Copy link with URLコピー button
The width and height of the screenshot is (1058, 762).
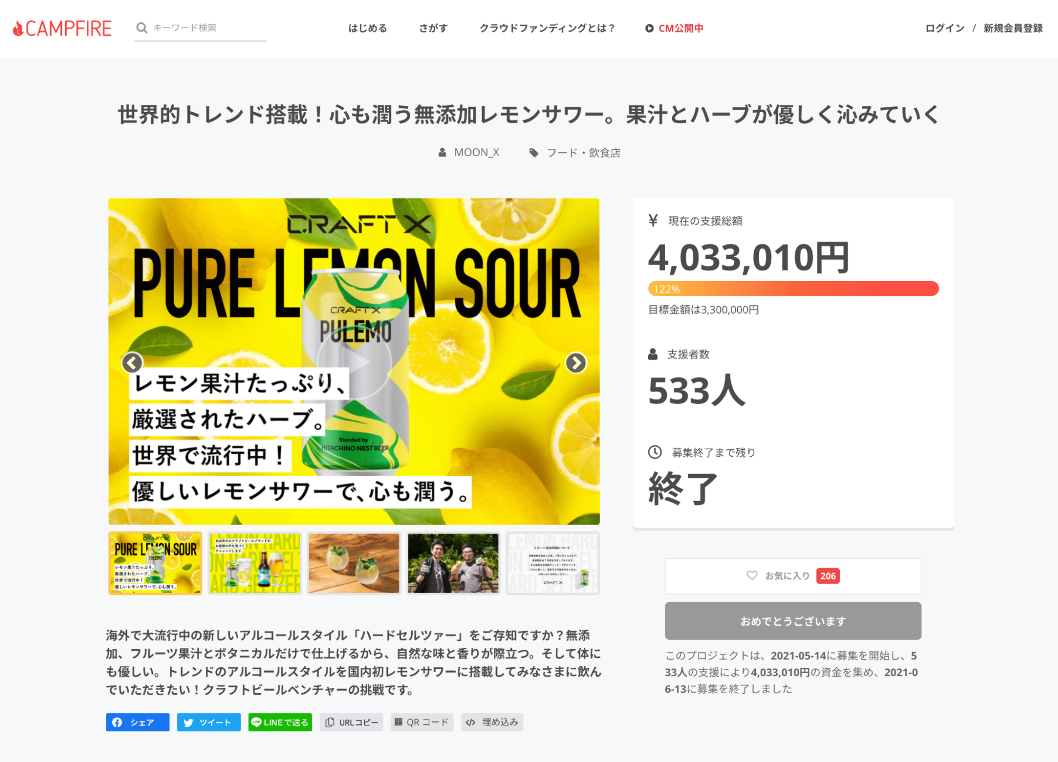pos(351,722)
